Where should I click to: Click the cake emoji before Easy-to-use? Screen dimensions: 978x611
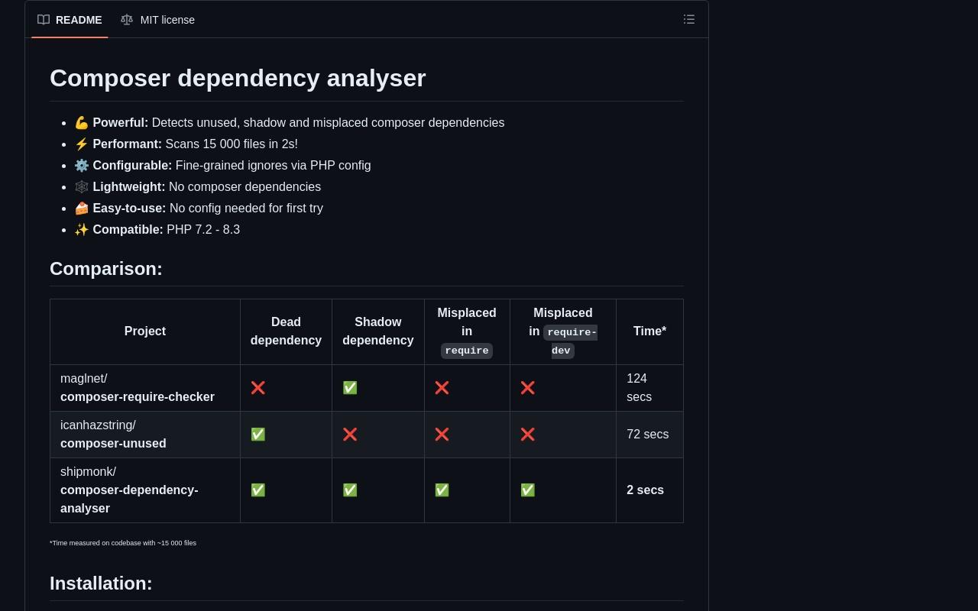(x=82, y=209)
